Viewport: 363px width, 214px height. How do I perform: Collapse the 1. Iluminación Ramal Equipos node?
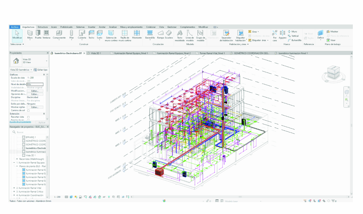pos(14,163)
